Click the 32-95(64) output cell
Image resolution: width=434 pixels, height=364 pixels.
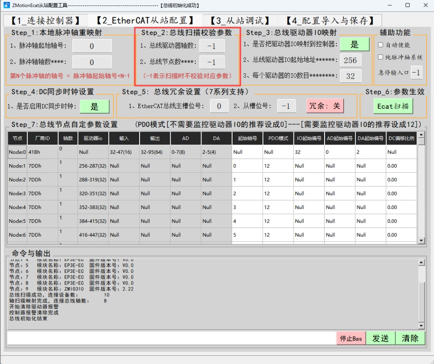point(155,152)
